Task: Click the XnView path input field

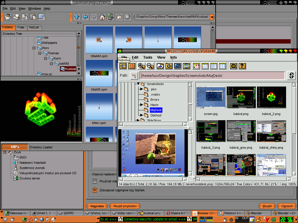Action: pos(212,76)
